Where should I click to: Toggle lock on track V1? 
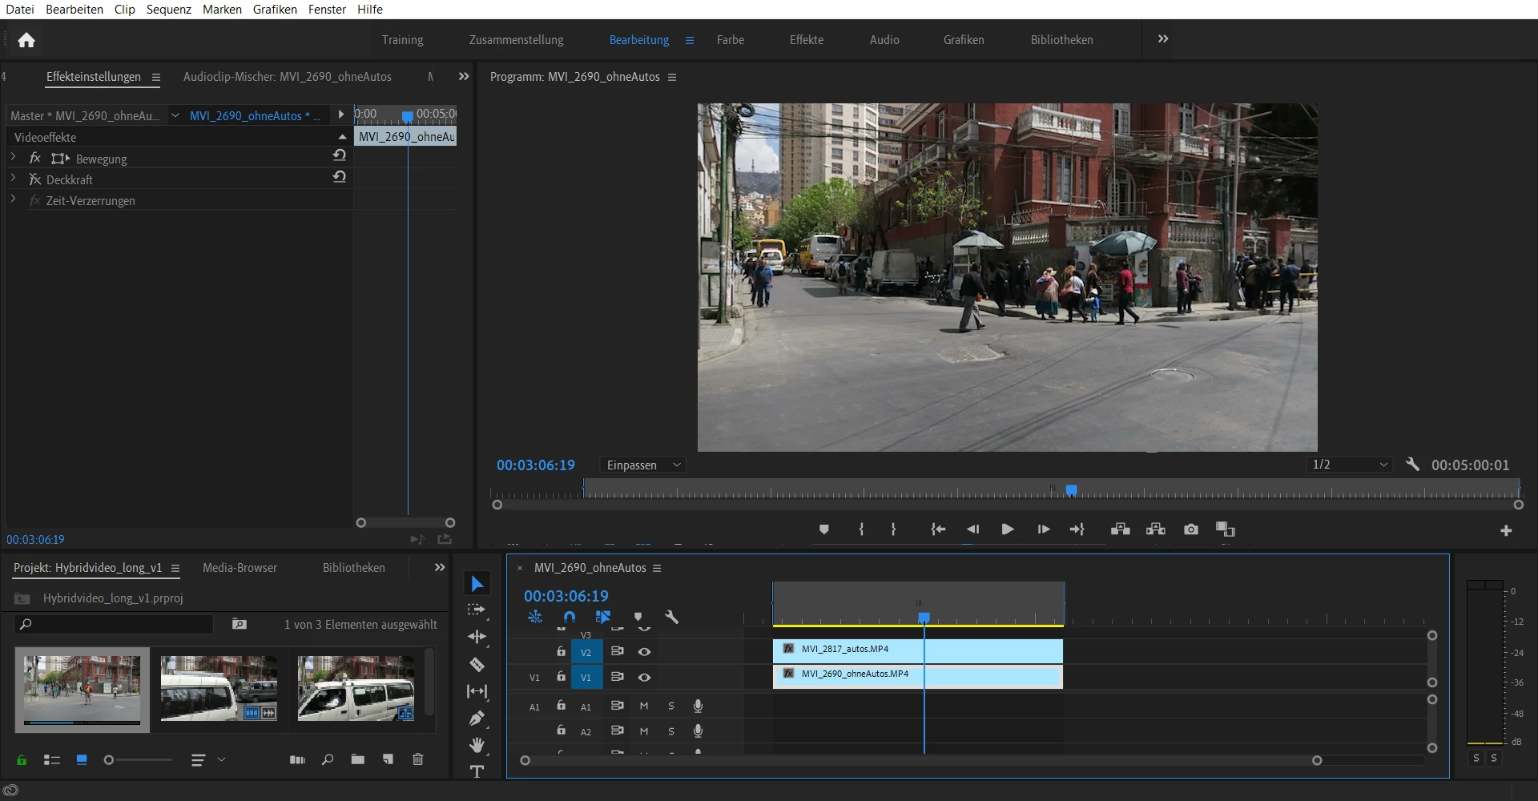[561, 677]
